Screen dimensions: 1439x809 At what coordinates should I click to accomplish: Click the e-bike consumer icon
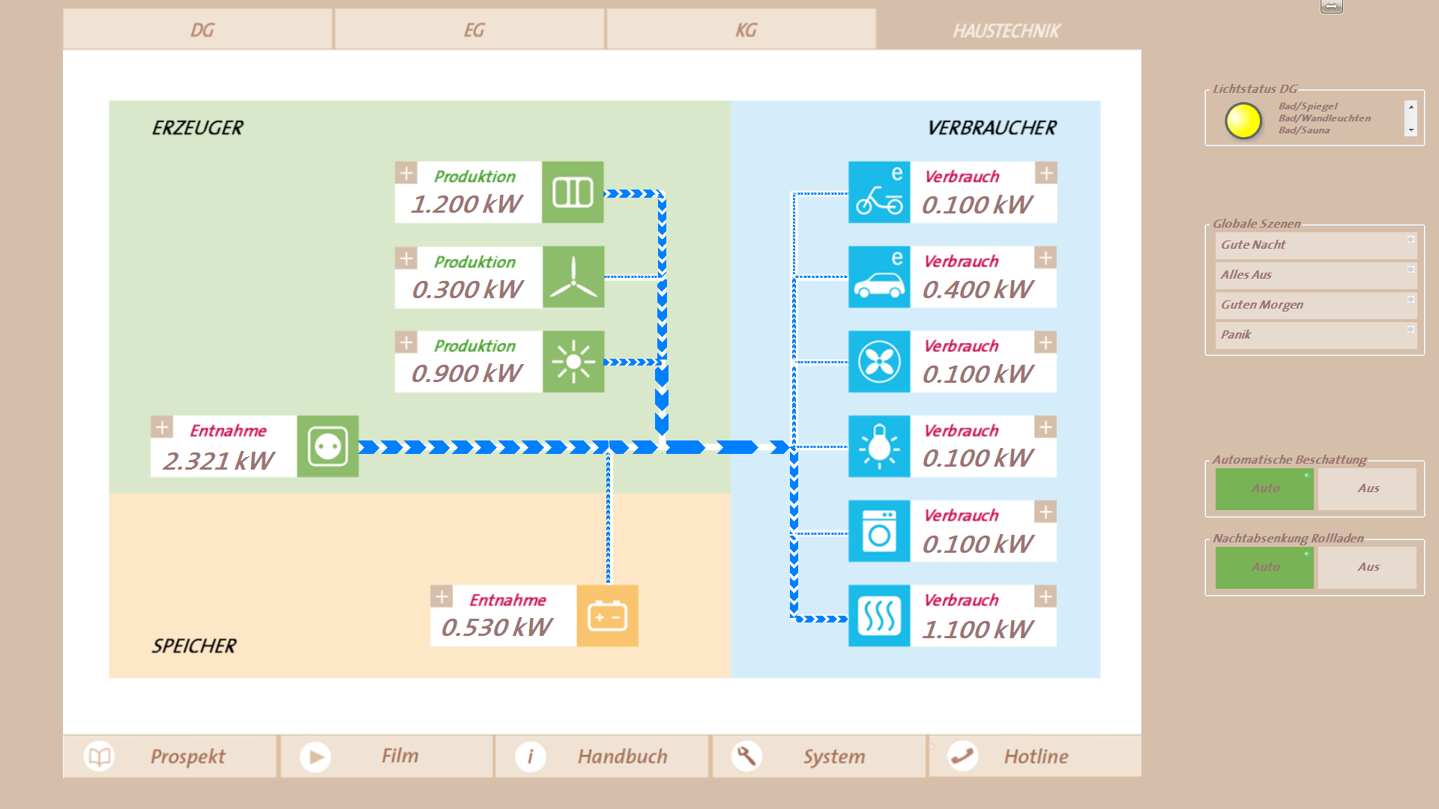pyautogui.click(x=879, y=193)
